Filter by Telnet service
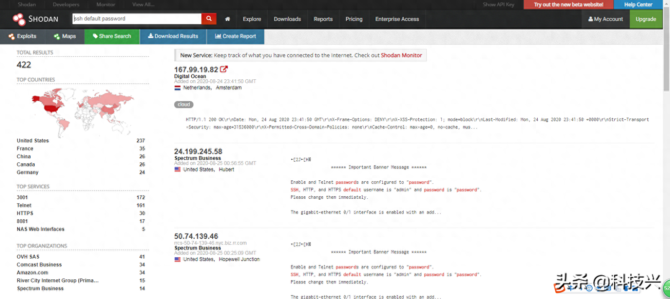Image resolution: width=670 pixels, height=299 pixels. 24,205
